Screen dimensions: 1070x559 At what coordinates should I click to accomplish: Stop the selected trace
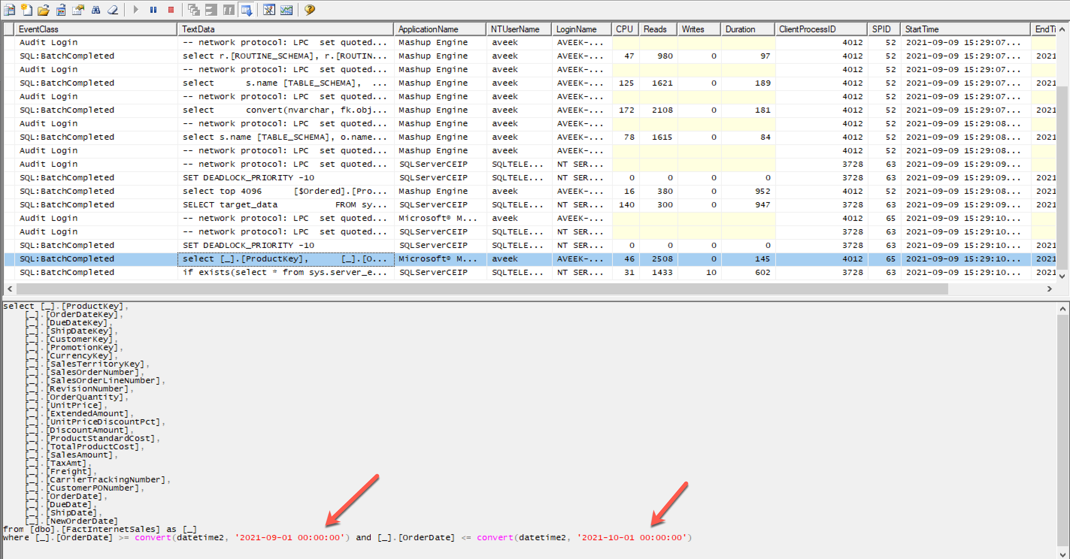point(170,9)
